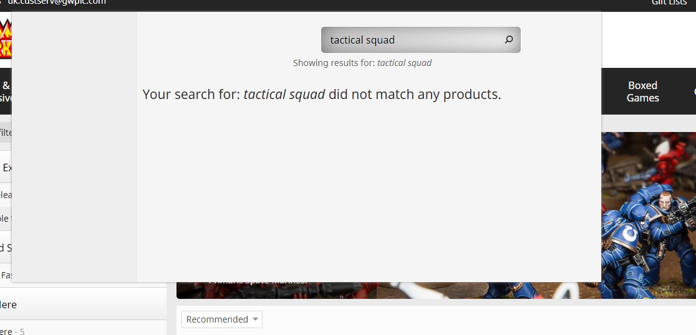The image size is (696, 335).
Task: Open the Recommended sort dropdown
Action: (x=221, y=319)
